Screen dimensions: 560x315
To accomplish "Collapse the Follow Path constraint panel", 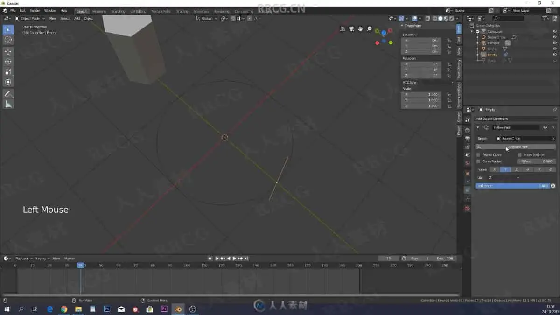I will coord(478,127).
